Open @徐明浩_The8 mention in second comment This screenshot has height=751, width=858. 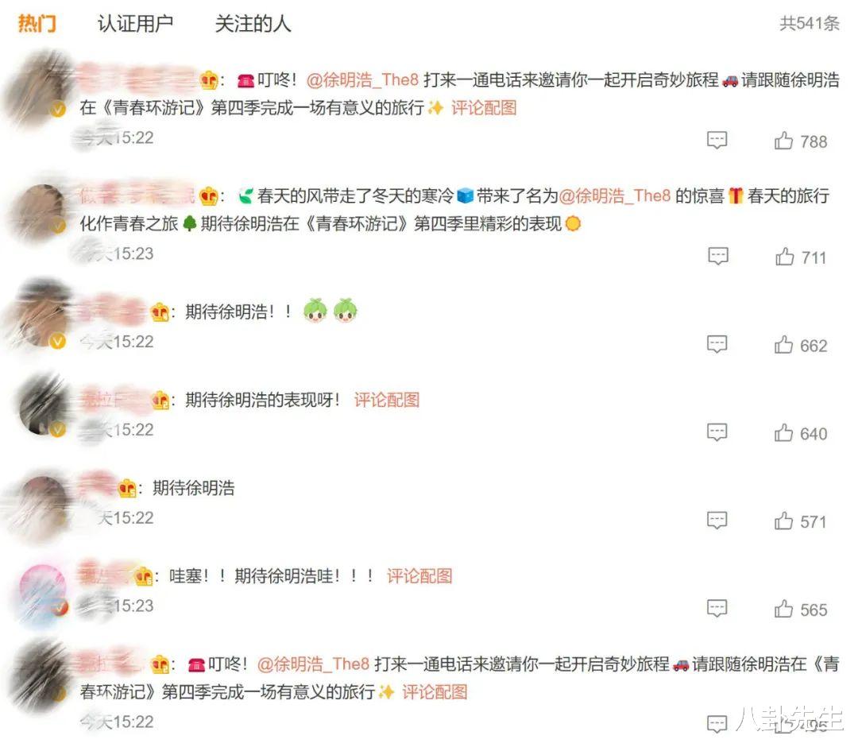tap(614, 195)
